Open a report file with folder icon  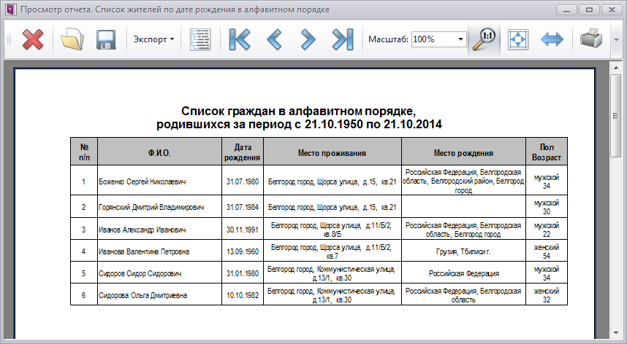point(73,39)
